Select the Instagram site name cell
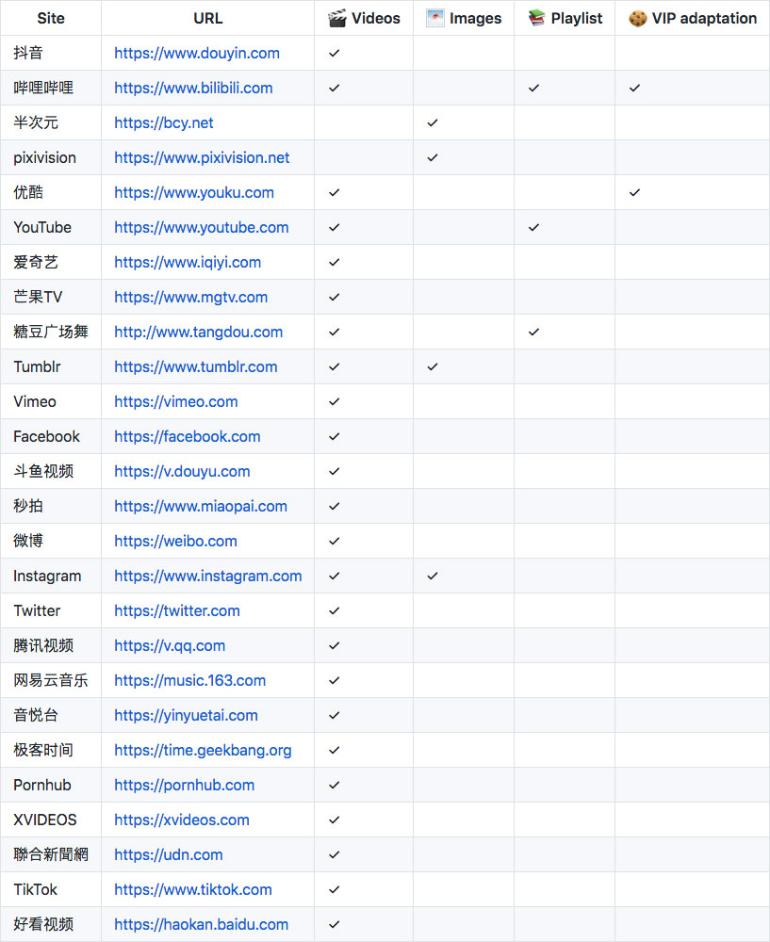The height and width of the screenshot is (942, 770). (51, 576)
